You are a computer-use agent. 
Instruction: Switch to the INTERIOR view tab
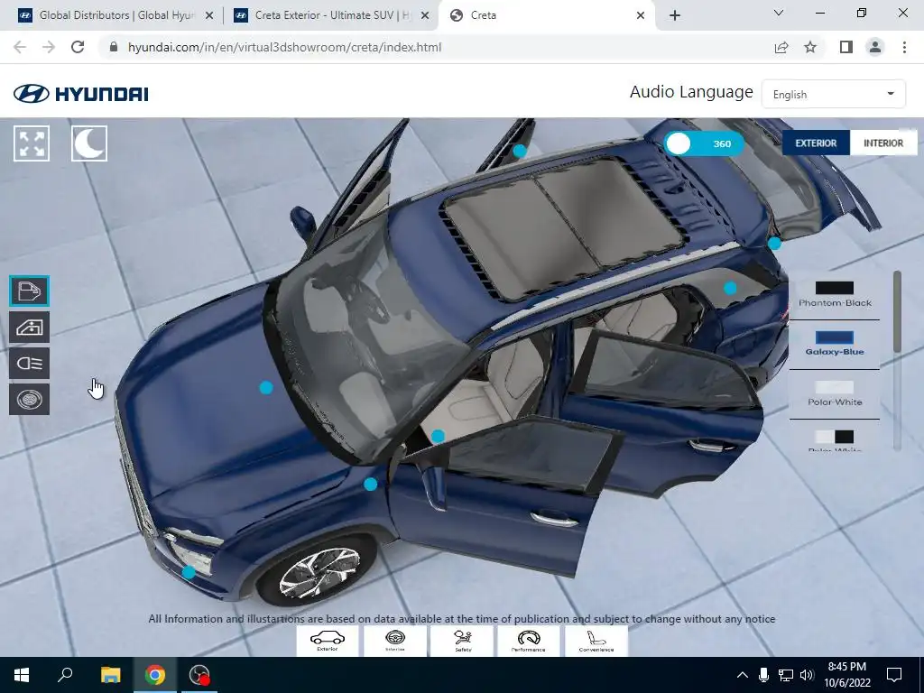tap(883, 143)
